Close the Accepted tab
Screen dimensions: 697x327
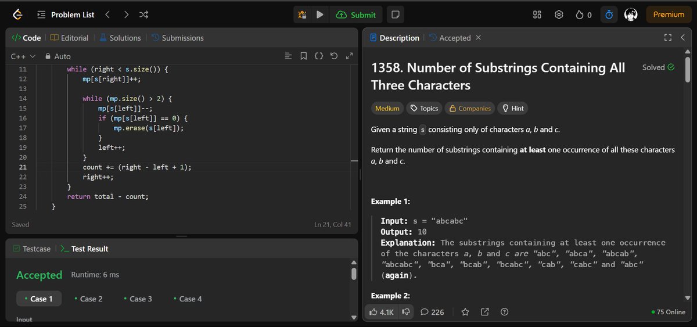click(478, 38)
